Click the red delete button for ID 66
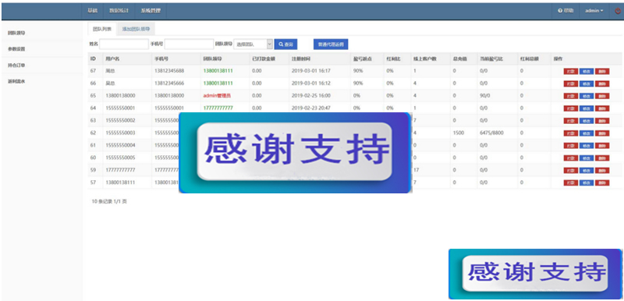The width and height of the screenshot is (624, 301). pos(602,84)
